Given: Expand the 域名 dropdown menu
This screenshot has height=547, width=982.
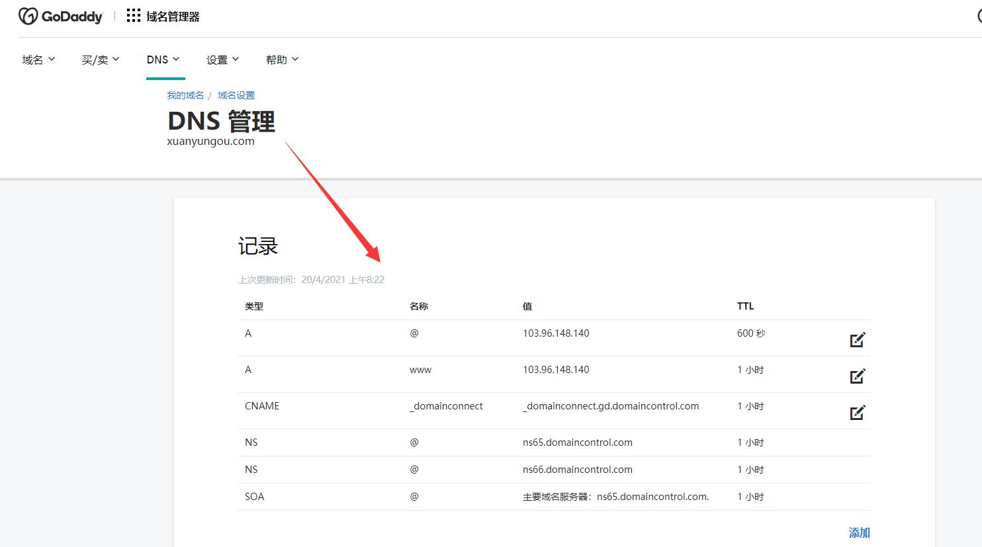Looking at the screenshot, I should (x=38, y=60).
